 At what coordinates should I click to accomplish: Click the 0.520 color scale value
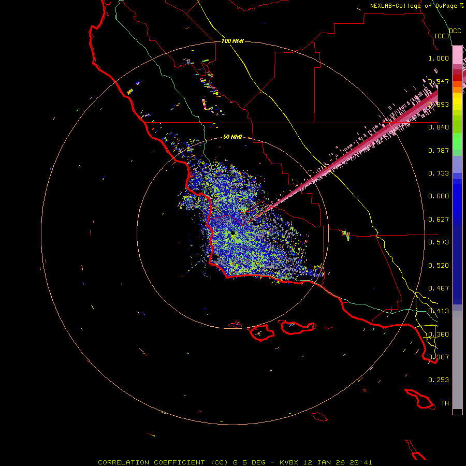(x=439, y=265)
